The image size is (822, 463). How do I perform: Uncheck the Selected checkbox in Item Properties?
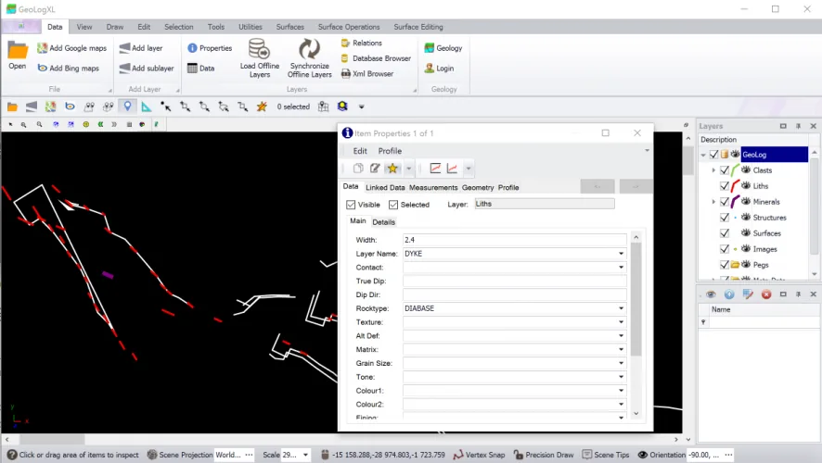[x=393, y=205]
